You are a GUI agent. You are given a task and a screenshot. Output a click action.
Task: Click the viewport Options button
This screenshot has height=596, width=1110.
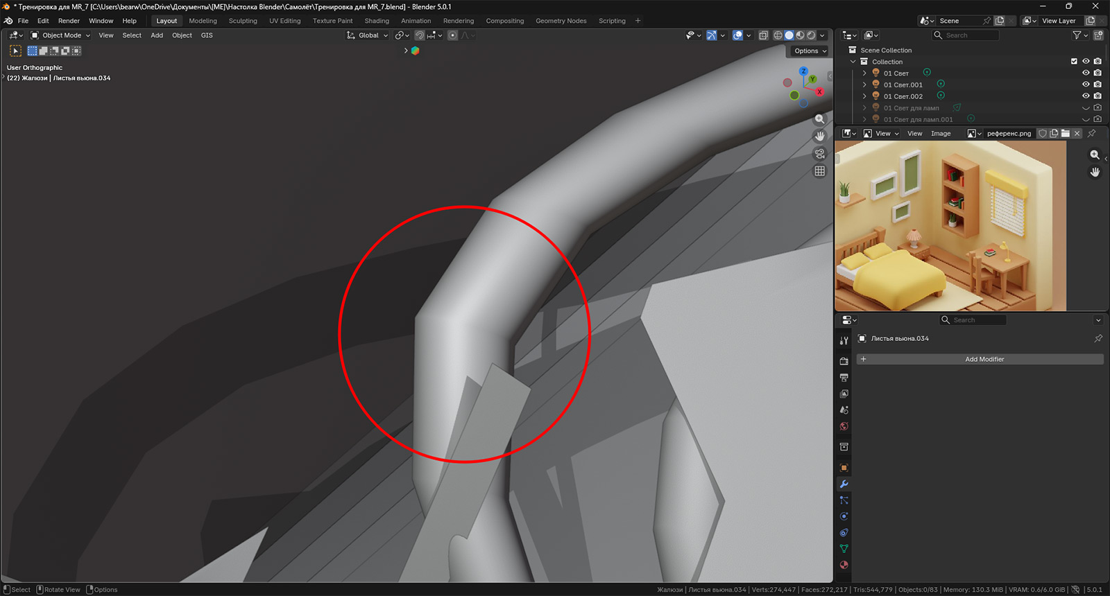[810, 51]
